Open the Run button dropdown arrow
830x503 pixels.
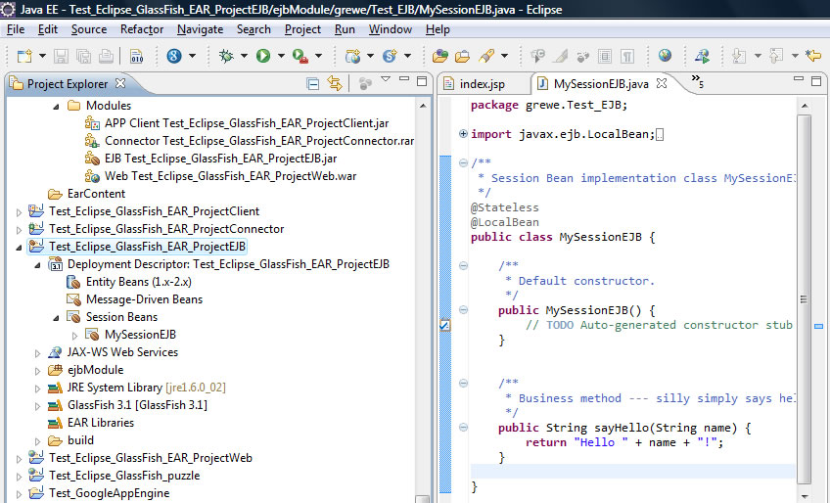click(x=280, y=57)
